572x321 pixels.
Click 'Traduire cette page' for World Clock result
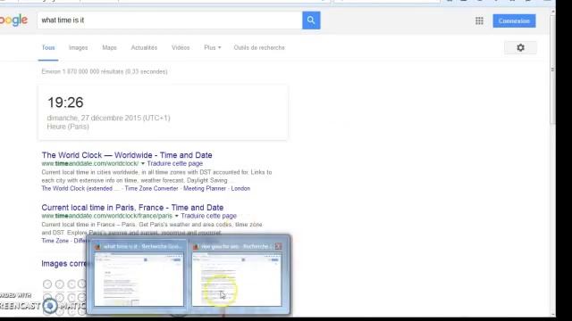tap(175, 163)
